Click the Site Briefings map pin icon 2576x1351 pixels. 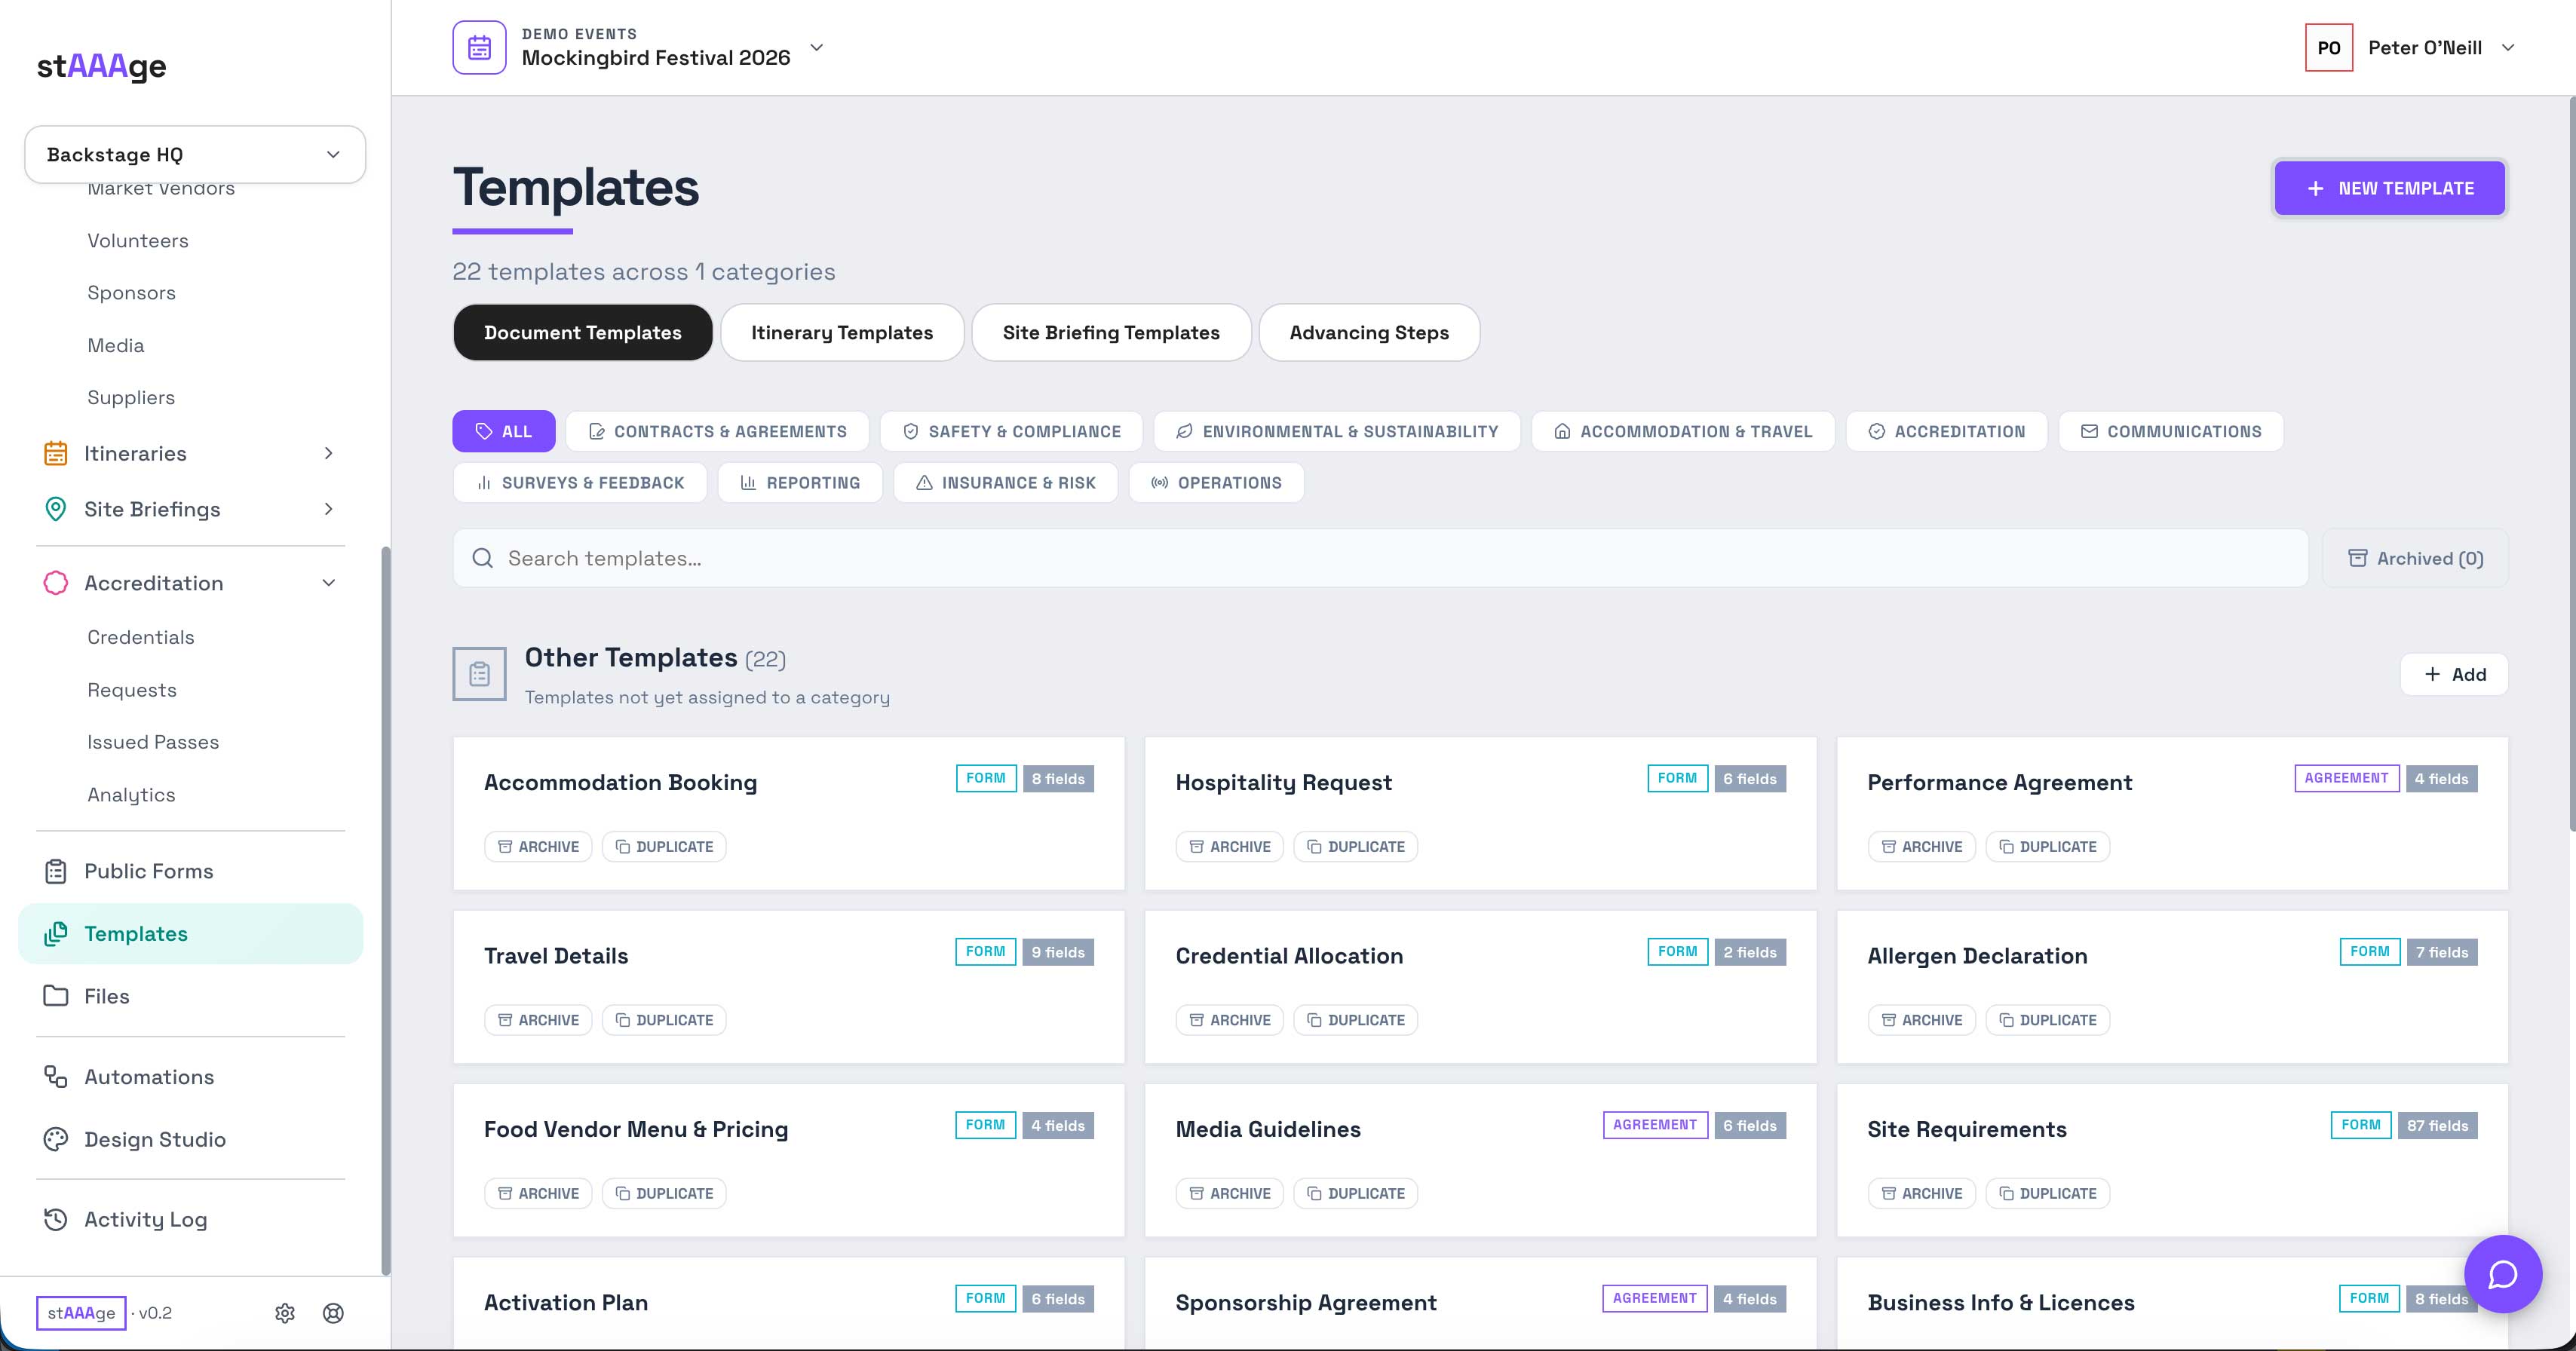[x=56, y=510]
